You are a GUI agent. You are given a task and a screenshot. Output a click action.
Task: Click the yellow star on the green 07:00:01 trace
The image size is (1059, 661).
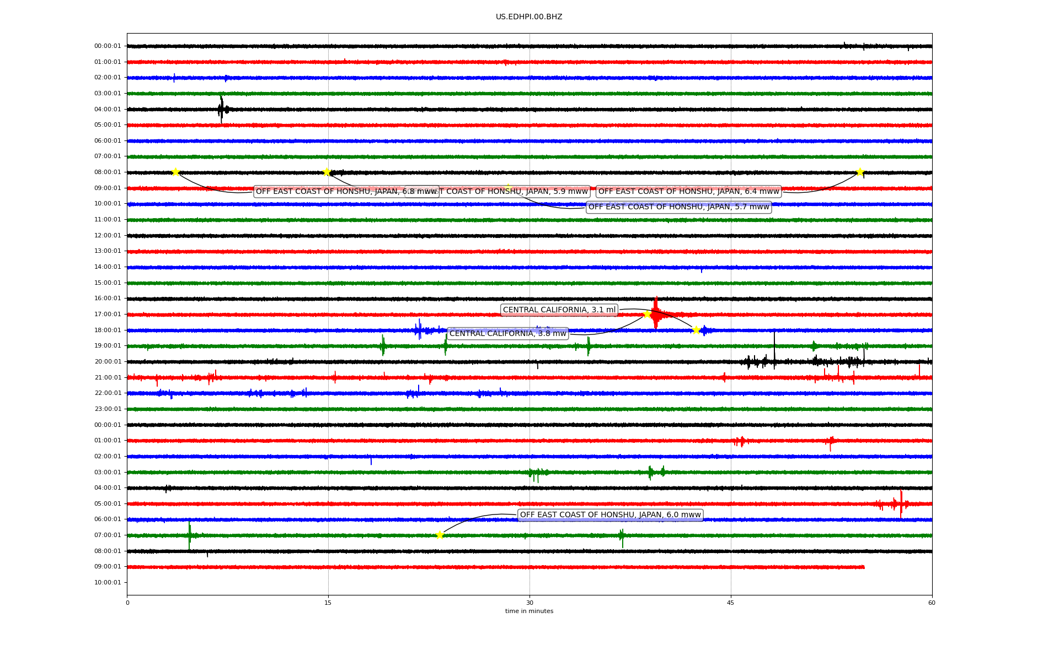[440, 535]
